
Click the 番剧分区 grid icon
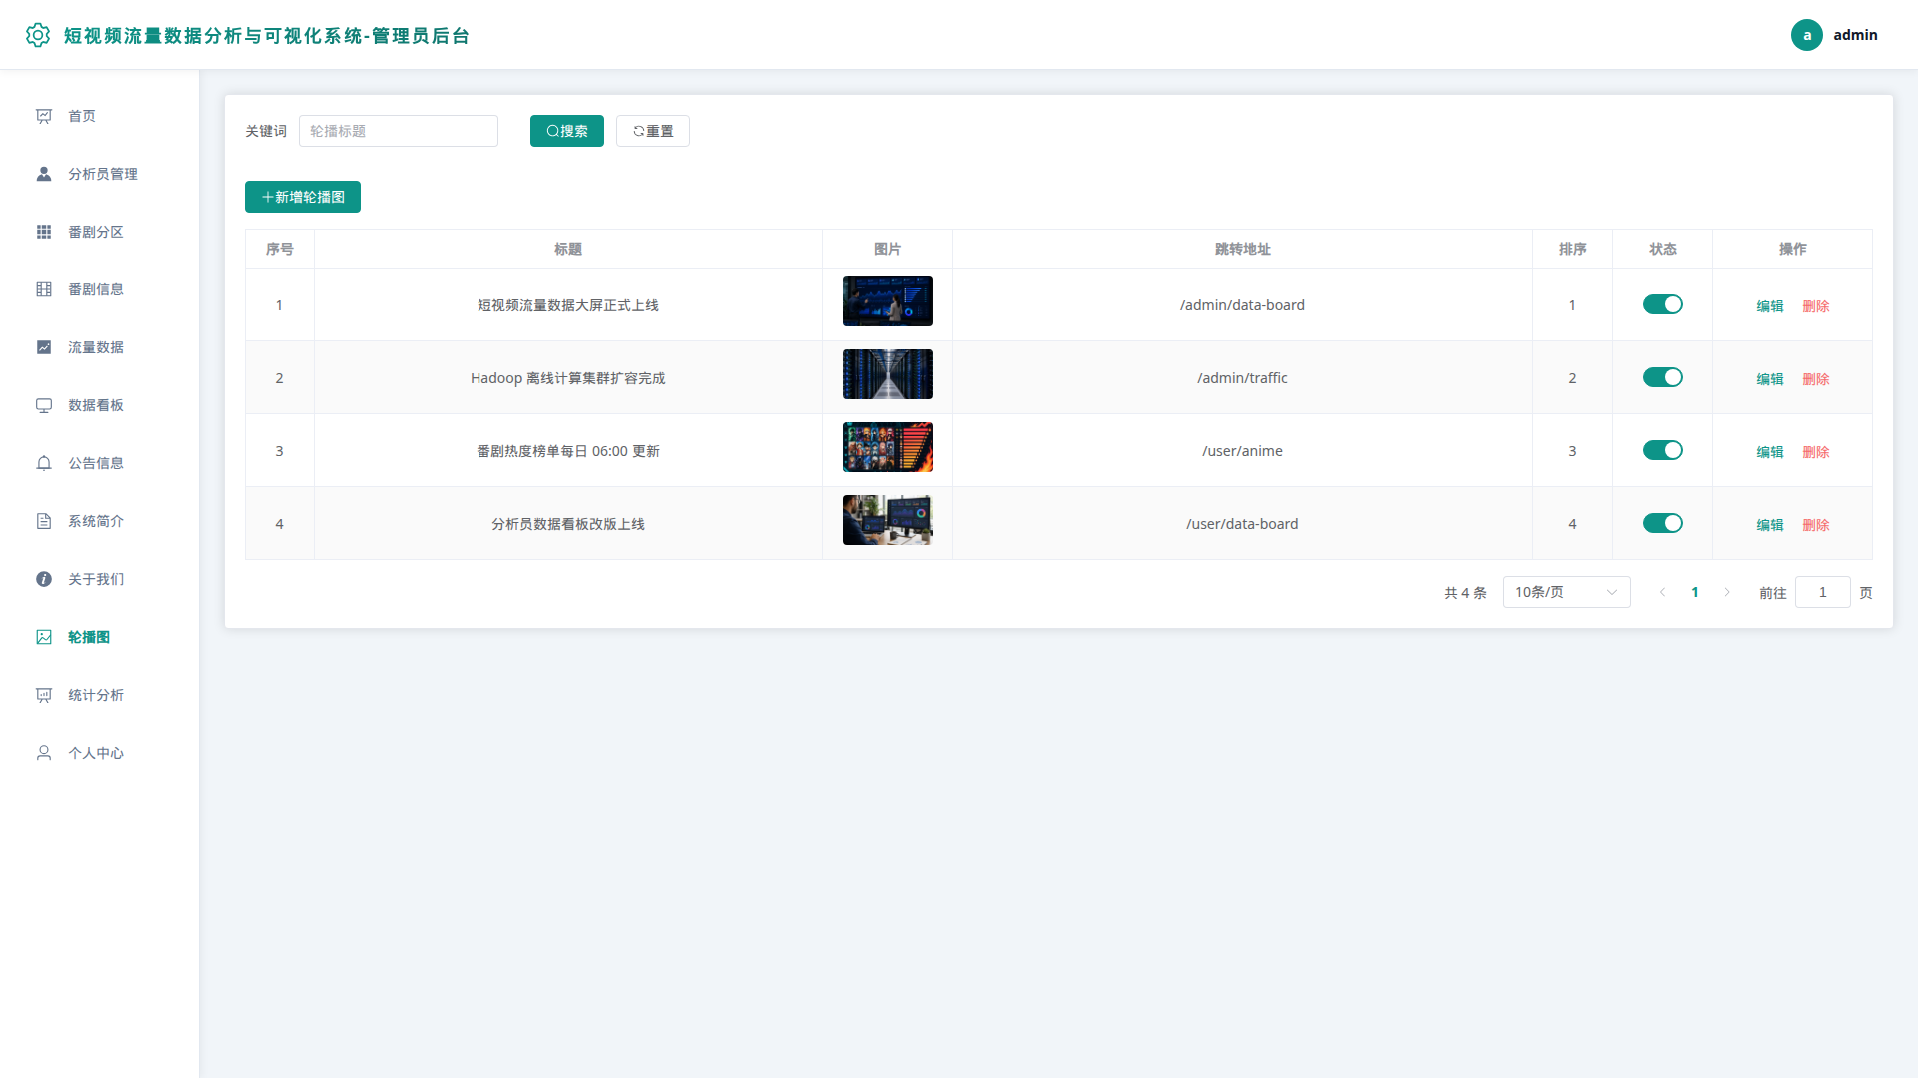point(44,232)
